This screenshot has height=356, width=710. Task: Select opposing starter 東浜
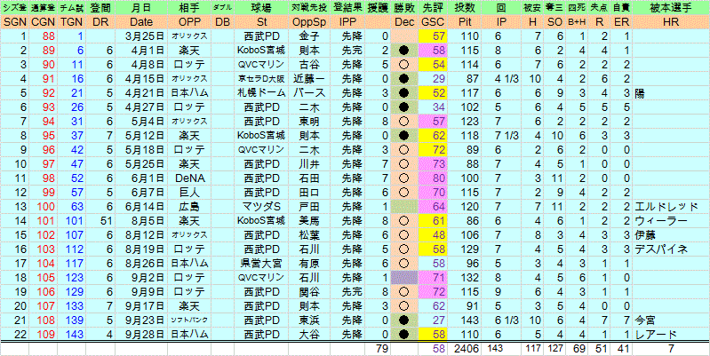click(x=308, y=320)
